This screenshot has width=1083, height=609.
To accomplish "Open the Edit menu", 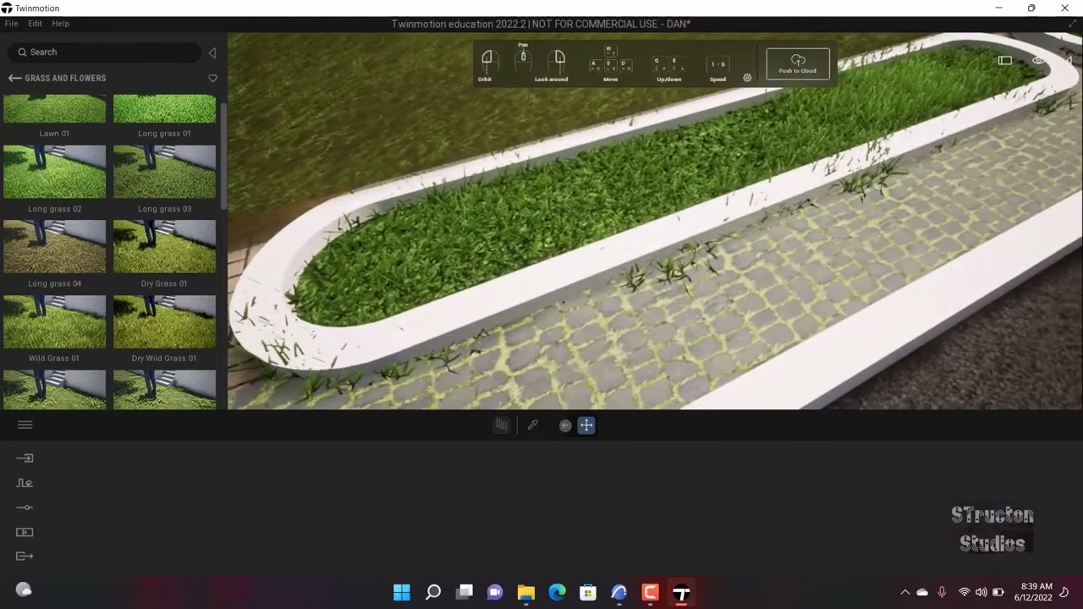I will [x=35, y=24].
